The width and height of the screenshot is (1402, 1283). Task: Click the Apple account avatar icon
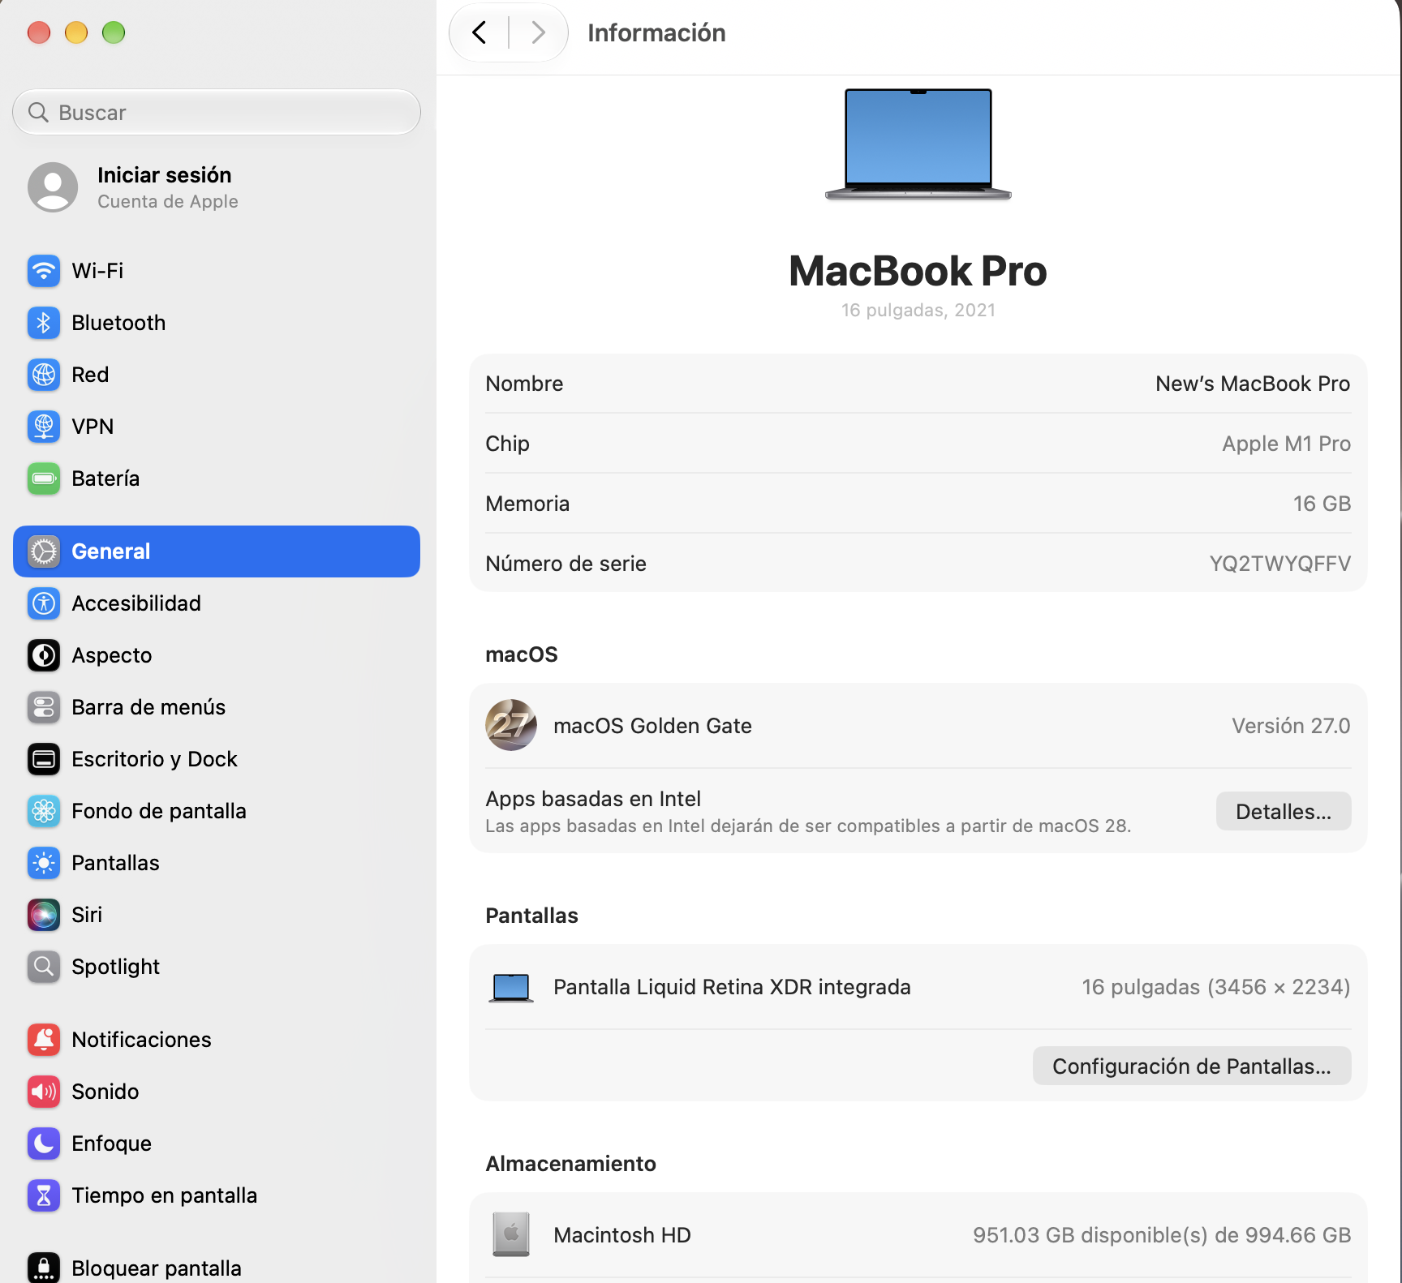(53, 187)
